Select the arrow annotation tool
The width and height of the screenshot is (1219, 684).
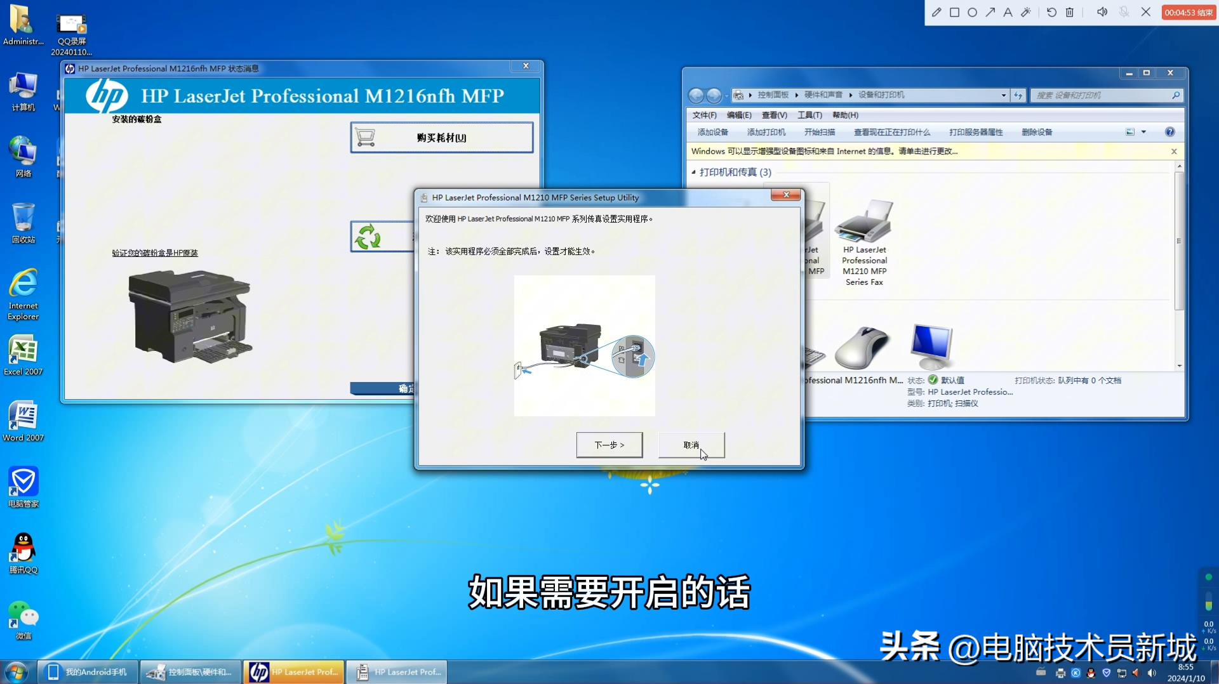(x=990, y=11)
